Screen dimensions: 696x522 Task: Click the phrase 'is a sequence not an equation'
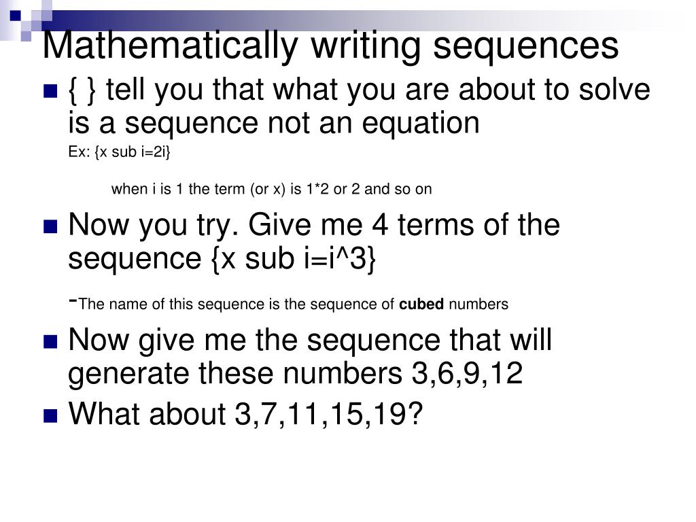(x=274, y=123)
